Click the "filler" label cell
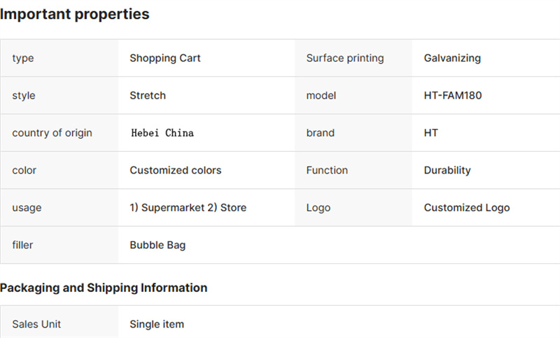The height and width of the screenshot is (338, 560). point(59,245)
